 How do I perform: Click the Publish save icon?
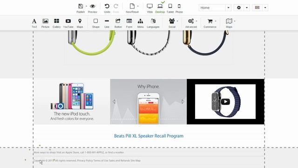pos(81,6)
